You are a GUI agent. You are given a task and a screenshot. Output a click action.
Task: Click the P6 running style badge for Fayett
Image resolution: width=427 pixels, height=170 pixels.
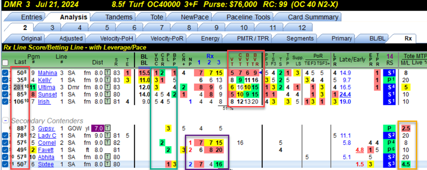click(389, 150)
